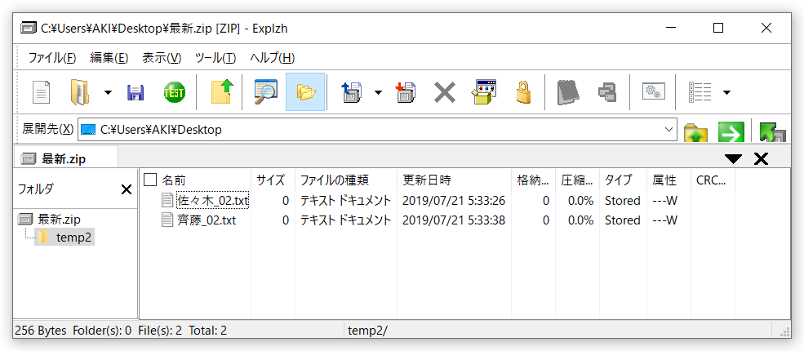Open the ツール(T) menu
The image size is (804, 351).
click(x=215, y=58)
